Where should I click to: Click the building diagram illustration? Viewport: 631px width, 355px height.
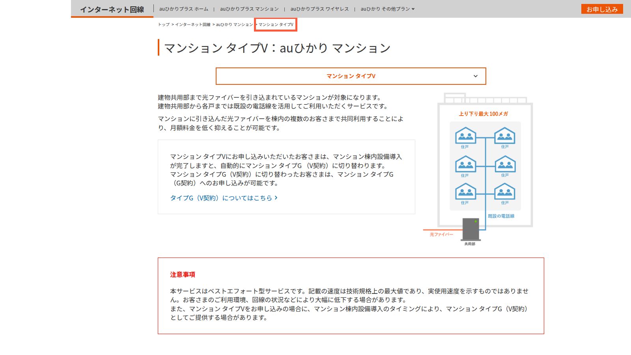pos(479,170)
